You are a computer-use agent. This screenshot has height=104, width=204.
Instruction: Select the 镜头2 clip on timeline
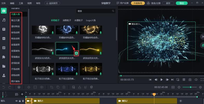[x=147, y=101]
